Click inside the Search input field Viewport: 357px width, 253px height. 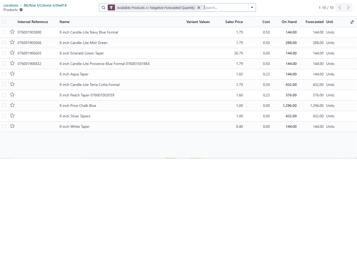pos(226,7)
